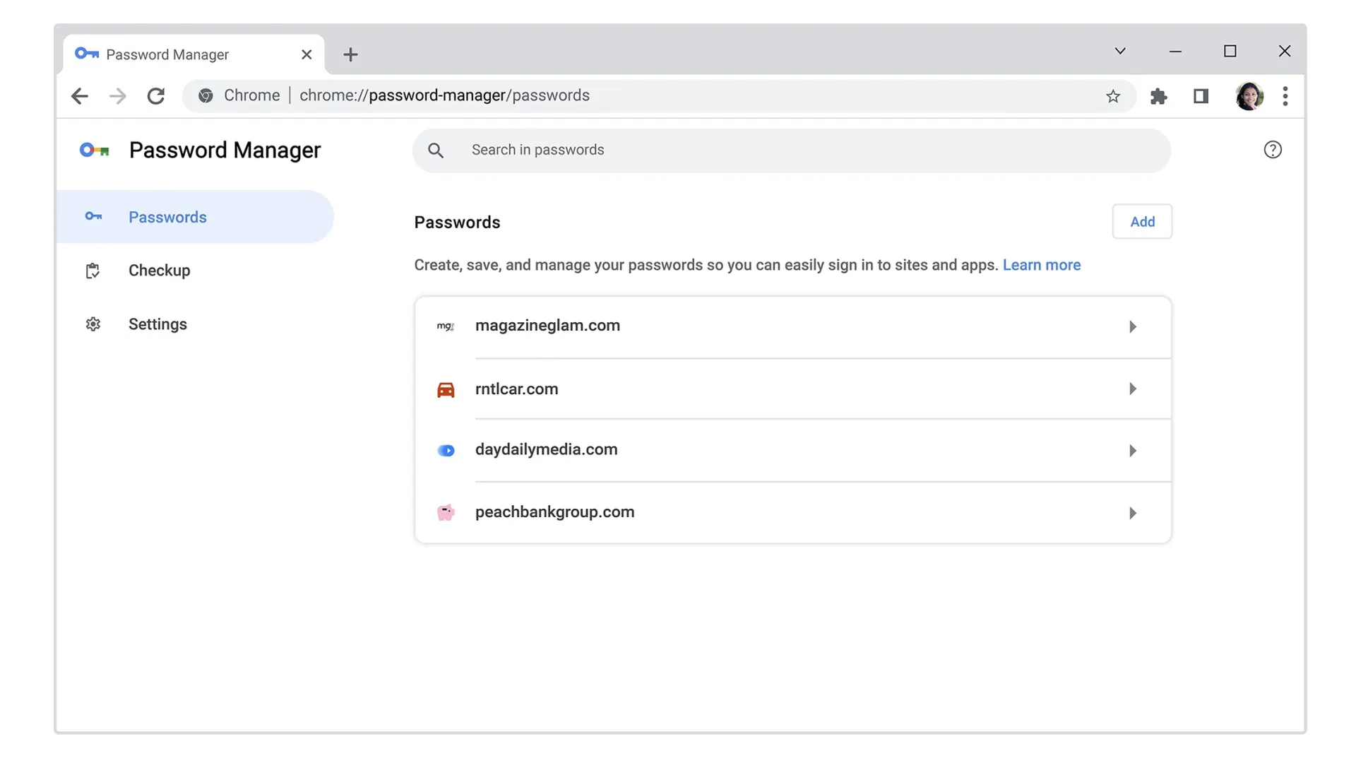Open the Chrome three-dot menu
The width and height of the screenshot is (1356, 763).
(x=1285, y=96)
